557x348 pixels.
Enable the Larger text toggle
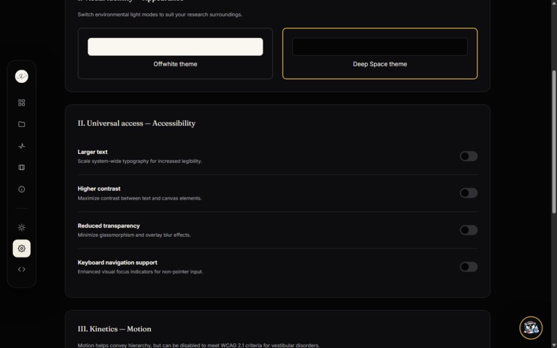(469, 156)
